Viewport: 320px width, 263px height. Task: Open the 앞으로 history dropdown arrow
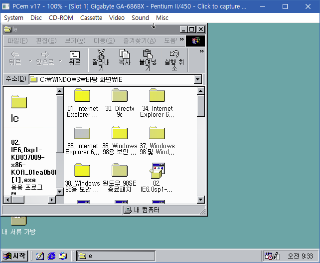[x=60, y=61]
